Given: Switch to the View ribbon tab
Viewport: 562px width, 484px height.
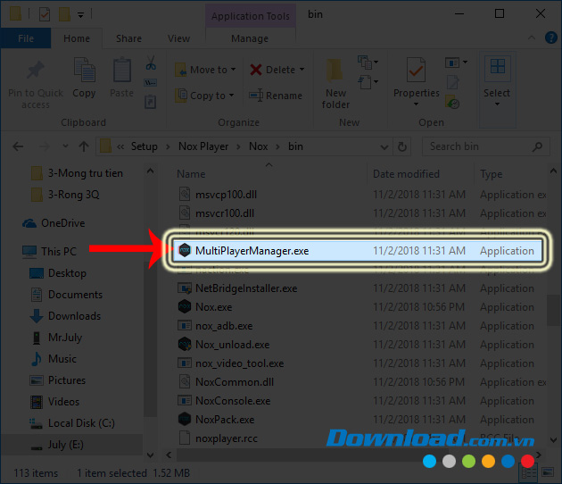Looking at the screenshot, I should coord(178,38).
